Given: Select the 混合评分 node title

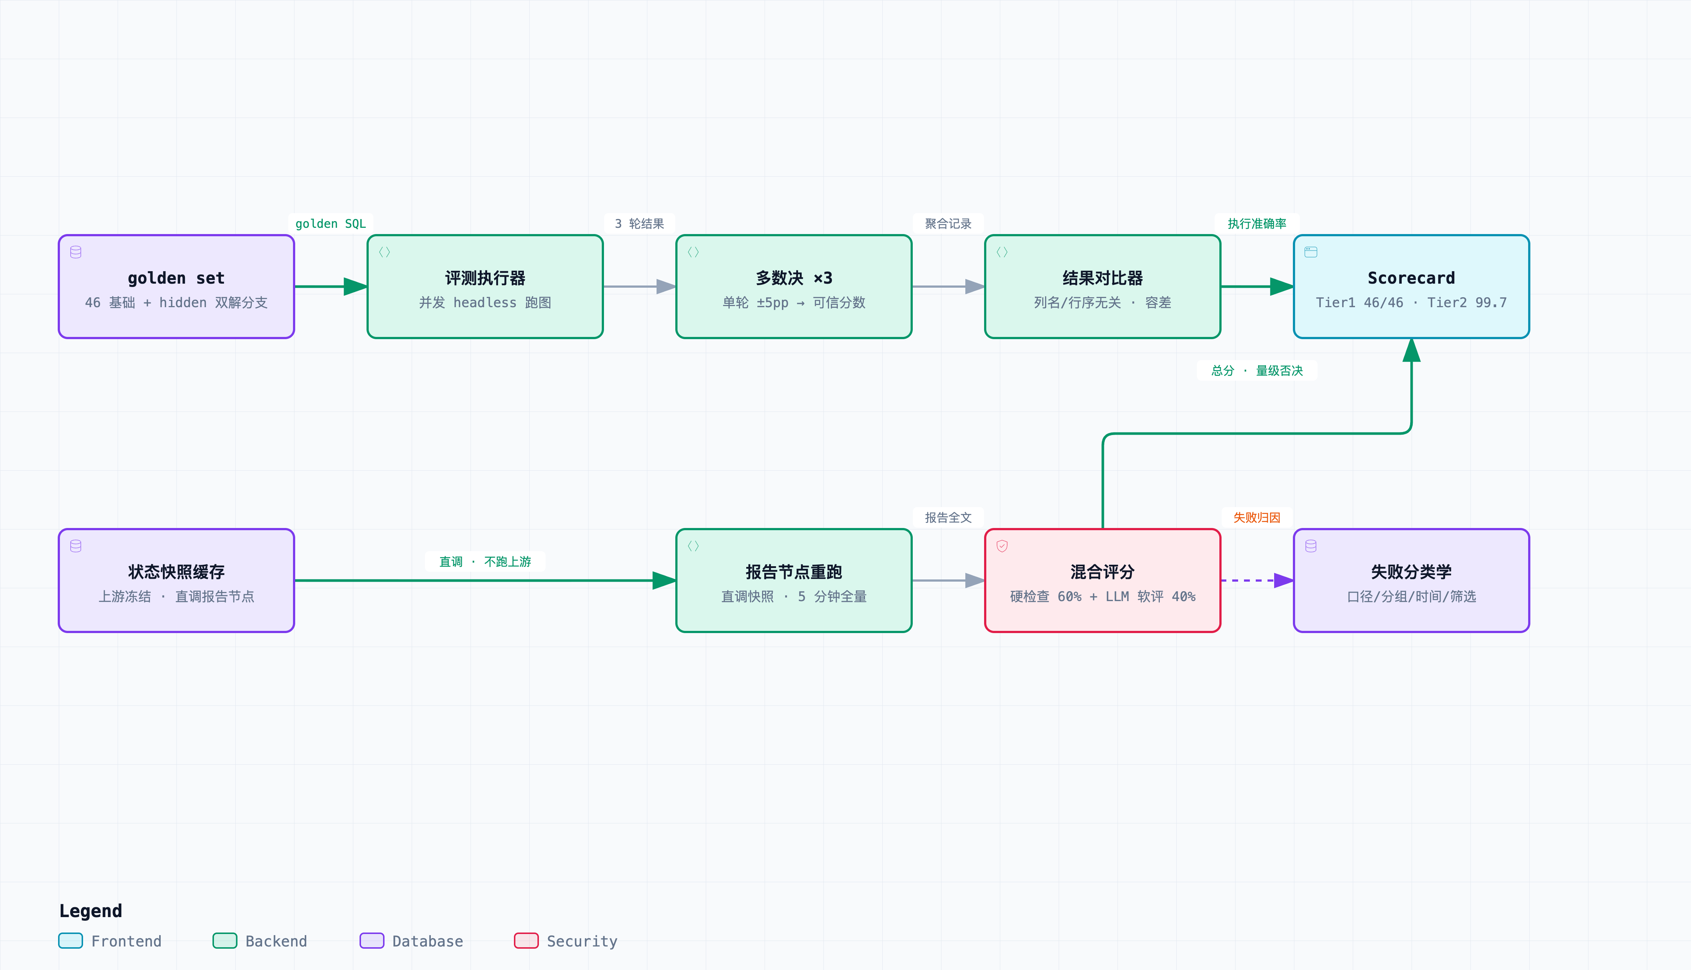Looking at the screenshot, I should (x=1102, y=572).
